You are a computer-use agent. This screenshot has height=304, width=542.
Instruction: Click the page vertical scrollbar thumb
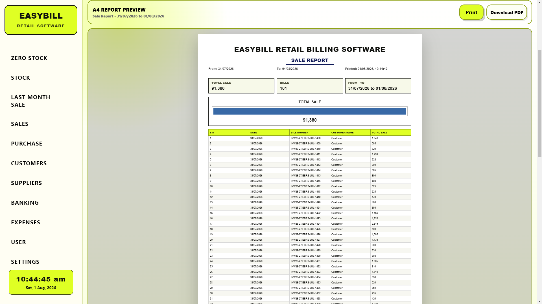pos(539,103)
